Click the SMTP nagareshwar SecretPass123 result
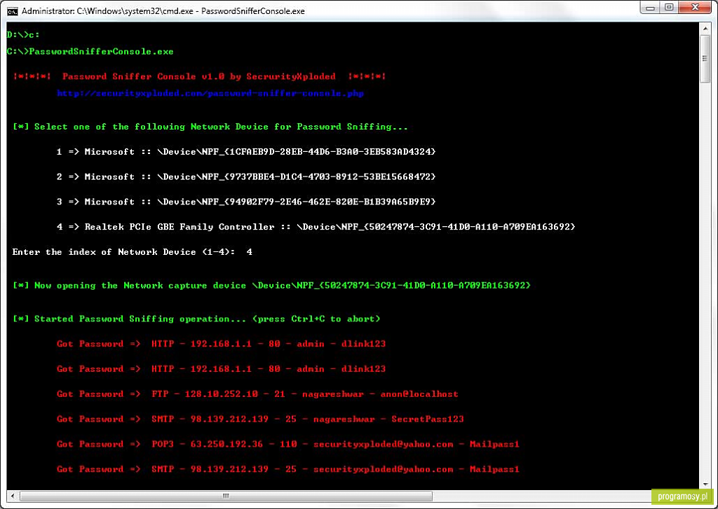The height and width of the screenshot is (509, 718). 260,419
